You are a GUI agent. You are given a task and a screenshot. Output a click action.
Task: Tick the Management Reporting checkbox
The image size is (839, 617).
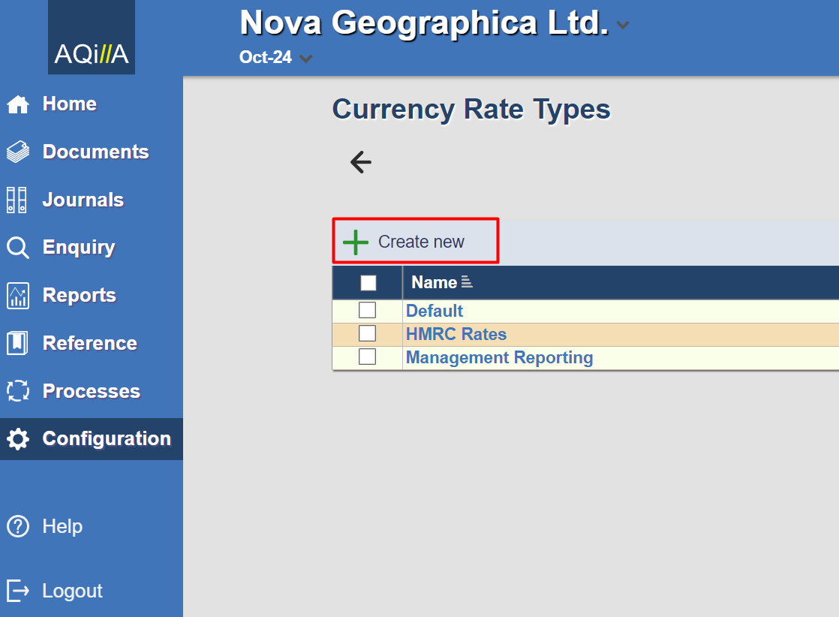[x=367, y=357]
